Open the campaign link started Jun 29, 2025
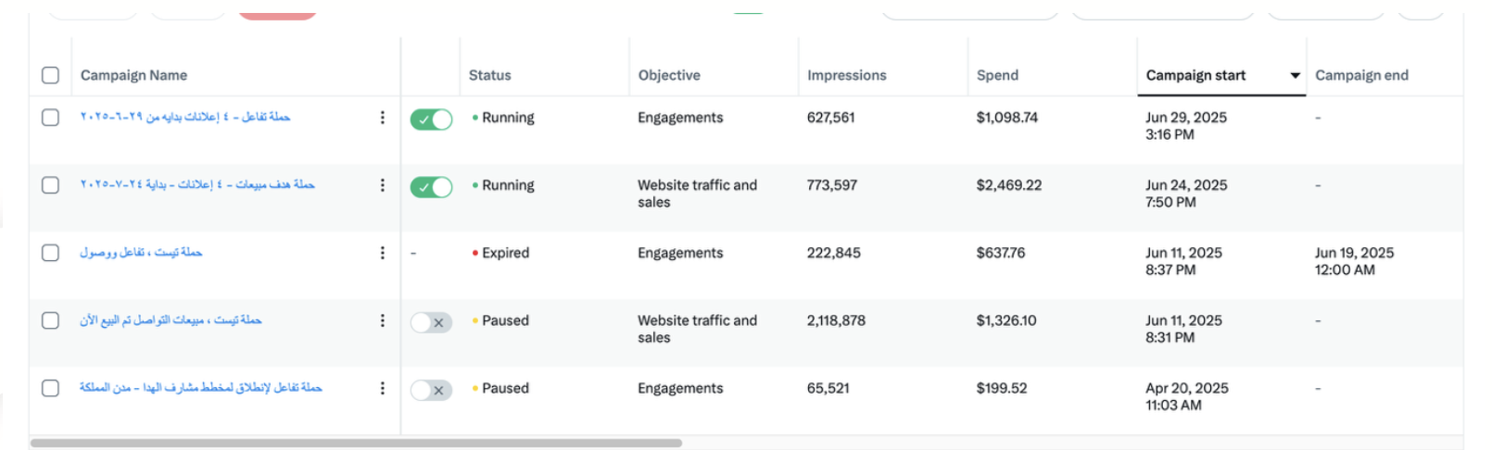The width and height of the screenshot is (1492, 450). (185, 117)
